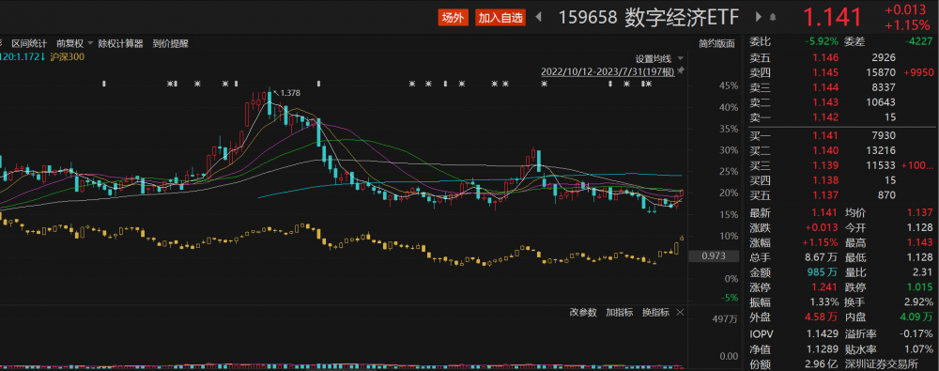
Task: Select the 买四 row at 1.138
Action: [841, 180]
